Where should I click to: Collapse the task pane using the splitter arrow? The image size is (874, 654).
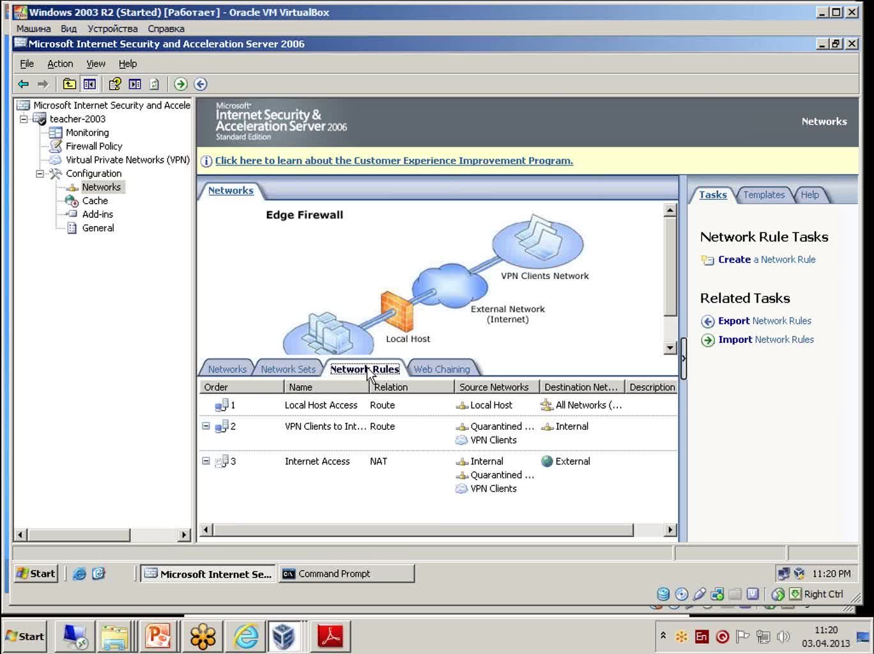coord(683,358)
